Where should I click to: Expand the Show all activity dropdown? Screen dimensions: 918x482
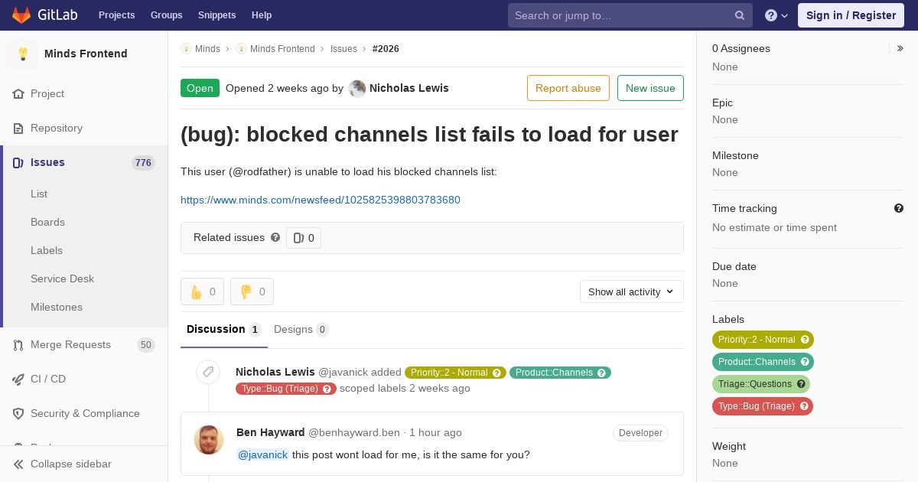pos(632,291)
